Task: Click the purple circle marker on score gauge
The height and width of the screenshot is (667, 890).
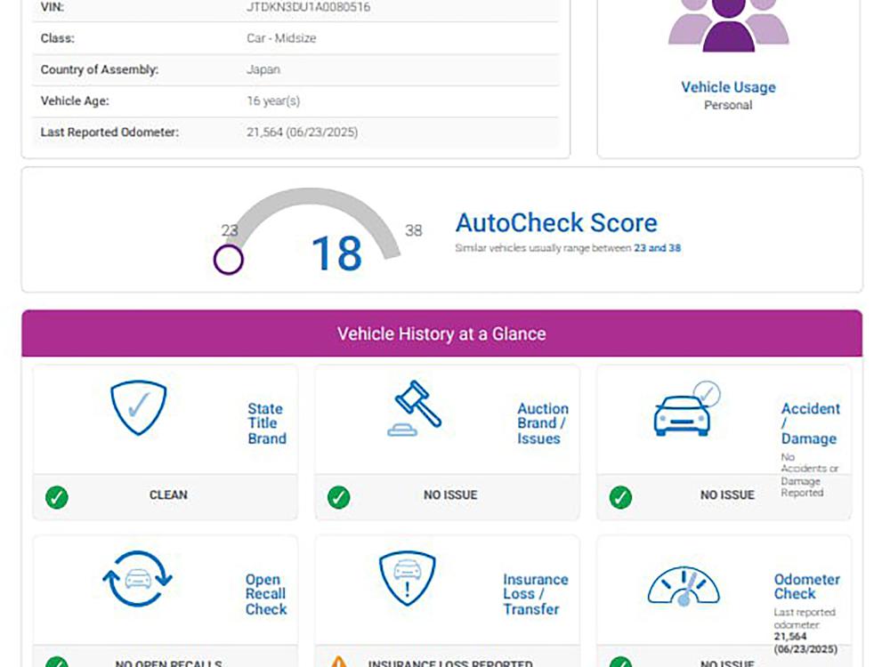Action: (x=229, y=260)
